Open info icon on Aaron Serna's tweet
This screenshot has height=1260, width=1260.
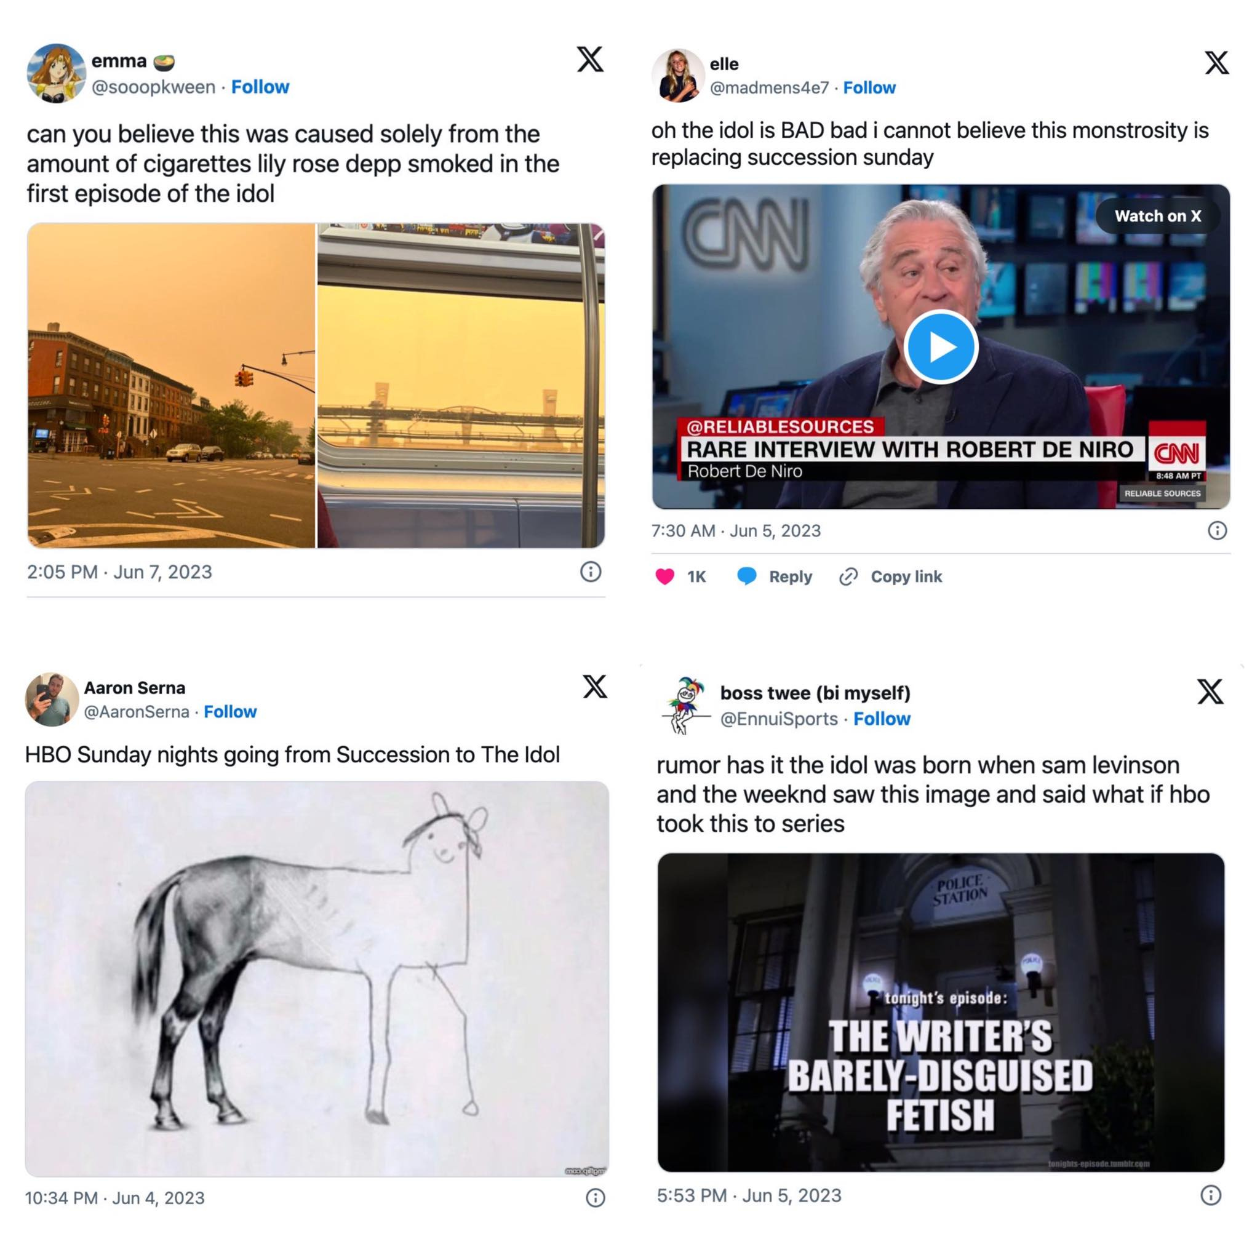[x=595, y=1198]
